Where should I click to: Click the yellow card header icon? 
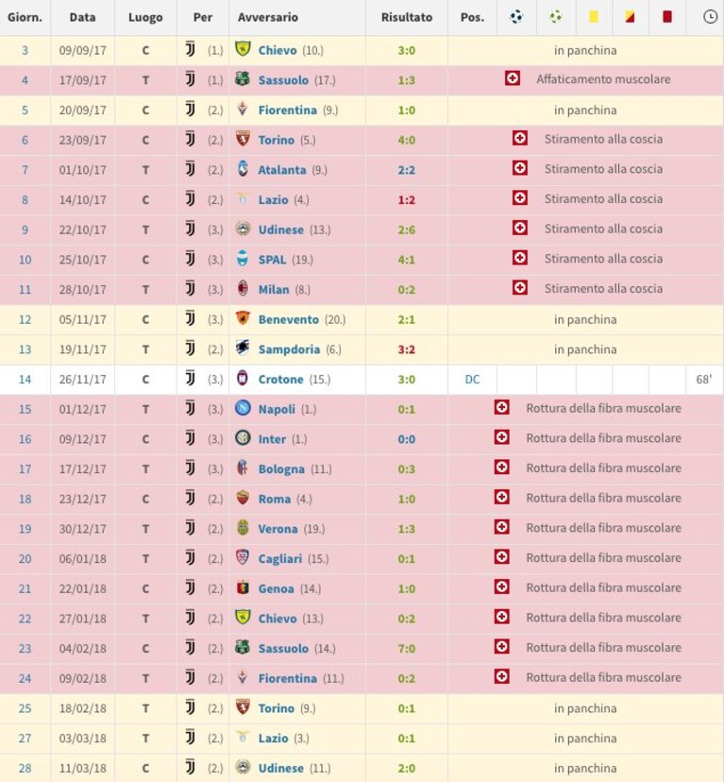(x=593, y=17)
